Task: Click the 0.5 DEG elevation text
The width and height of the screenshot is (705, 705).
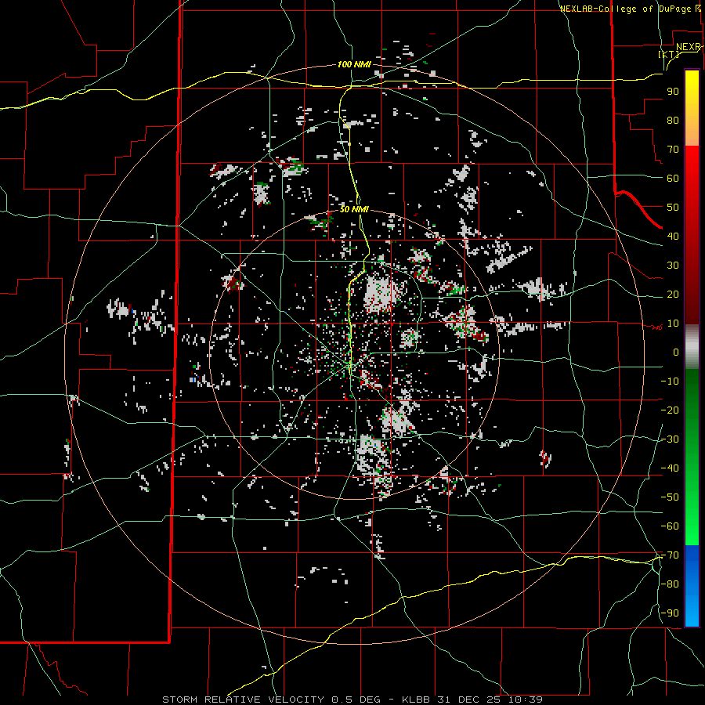Action: (356, 700)
